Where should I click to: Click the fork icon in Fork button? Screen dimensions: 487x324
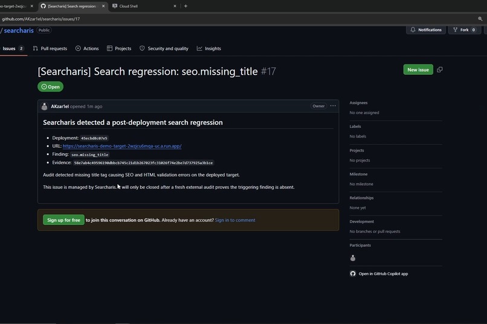[455, 30]
